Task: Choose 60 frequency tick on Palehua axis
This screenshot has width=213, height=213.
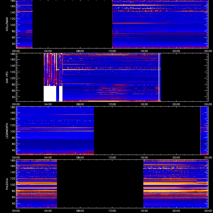Action: point(14,197)
